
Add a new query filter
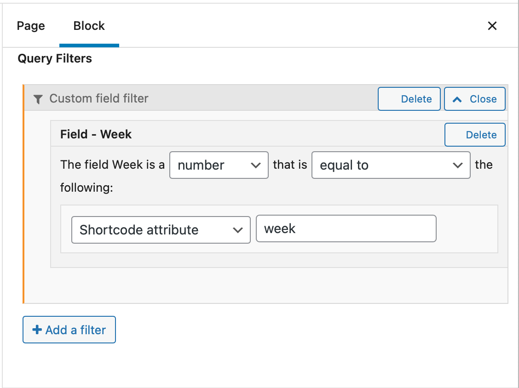coord(69,330)
